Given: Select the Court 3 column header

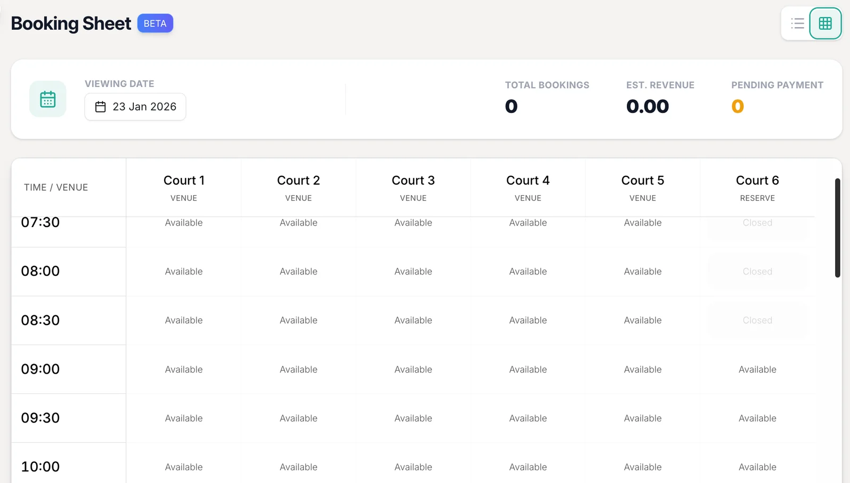Looking at the screenshot, I should click(x=413, y=188).
